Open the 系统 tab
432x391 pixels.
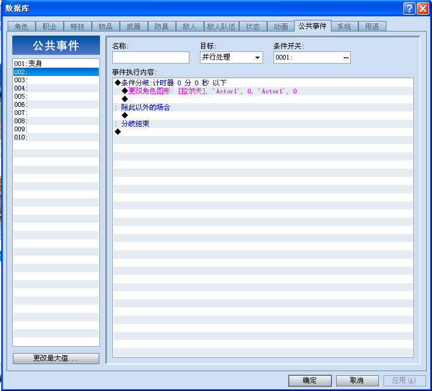pyautogui.click(x=344, y=26)
